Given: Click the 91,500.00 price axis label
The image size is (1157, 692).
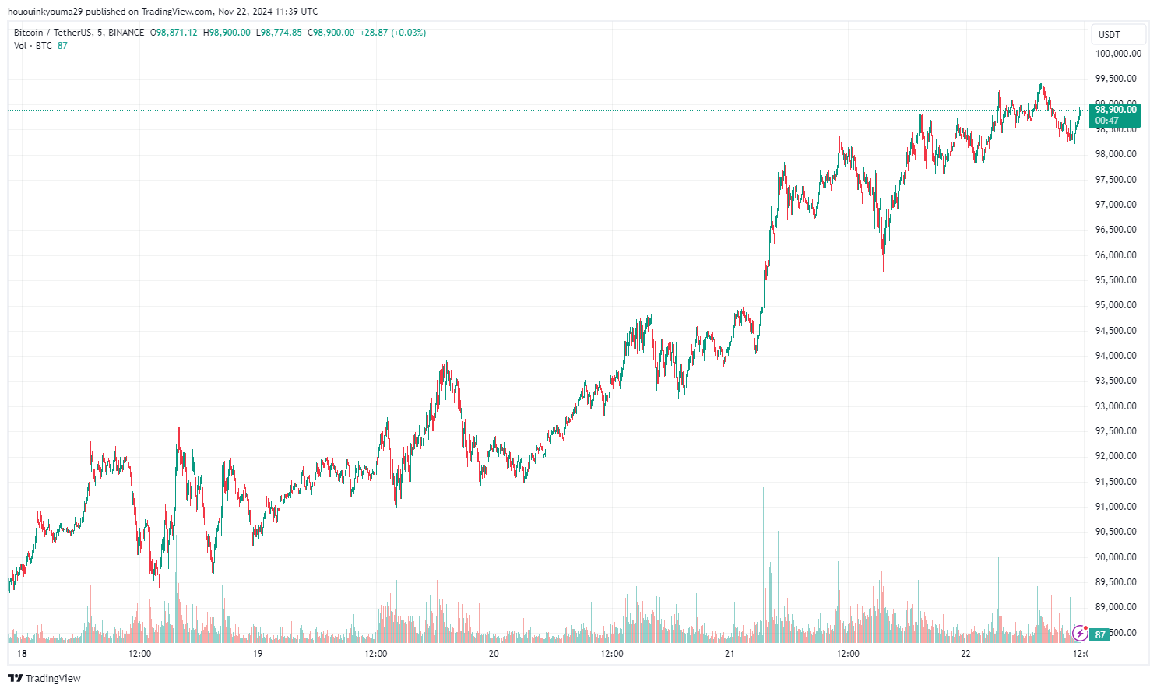Looking at the screenshot, I should click(1116, 482).
